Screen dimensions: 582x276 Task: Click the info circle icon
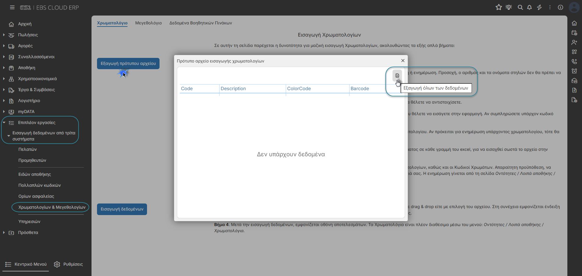click(x=561, y=7)
